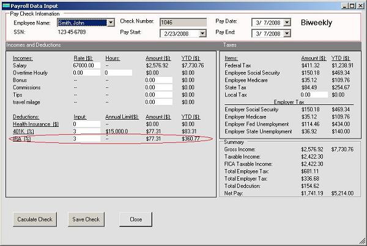Click the Save Check button
This screenshot has width=367, height=246.
(86, 219)
